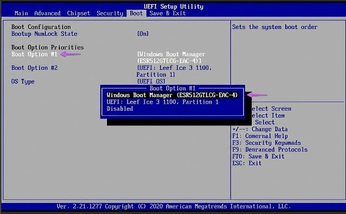Open the Save & Exit tab

pos(167,13)
